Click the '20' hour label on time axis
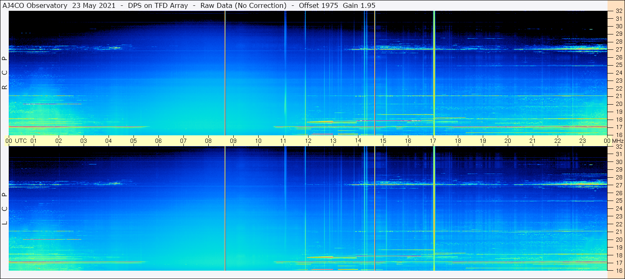 [508, 141]
